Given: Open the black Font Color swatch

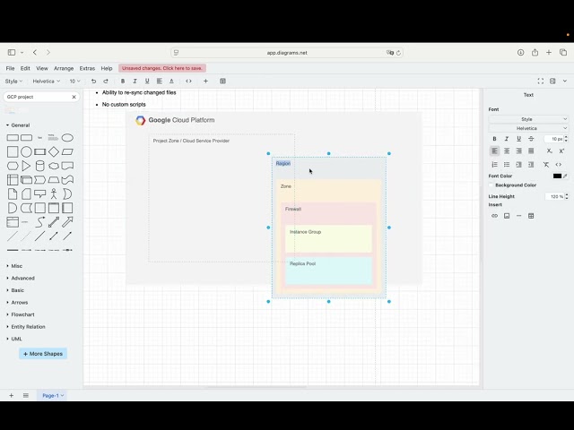Looking at the screenshot, I should [x=557, y=176].
